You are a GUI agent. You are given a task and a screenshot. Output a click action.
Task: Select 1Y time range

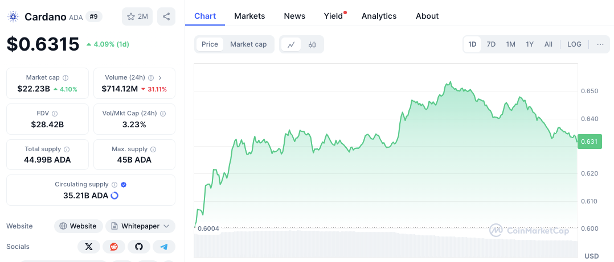coord(530,44)
